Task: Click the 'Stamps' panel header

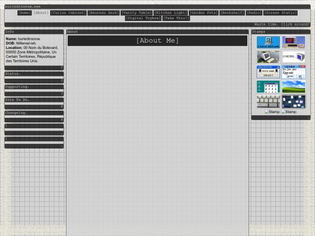Action: pyautogui.click(x=281, y=31)
